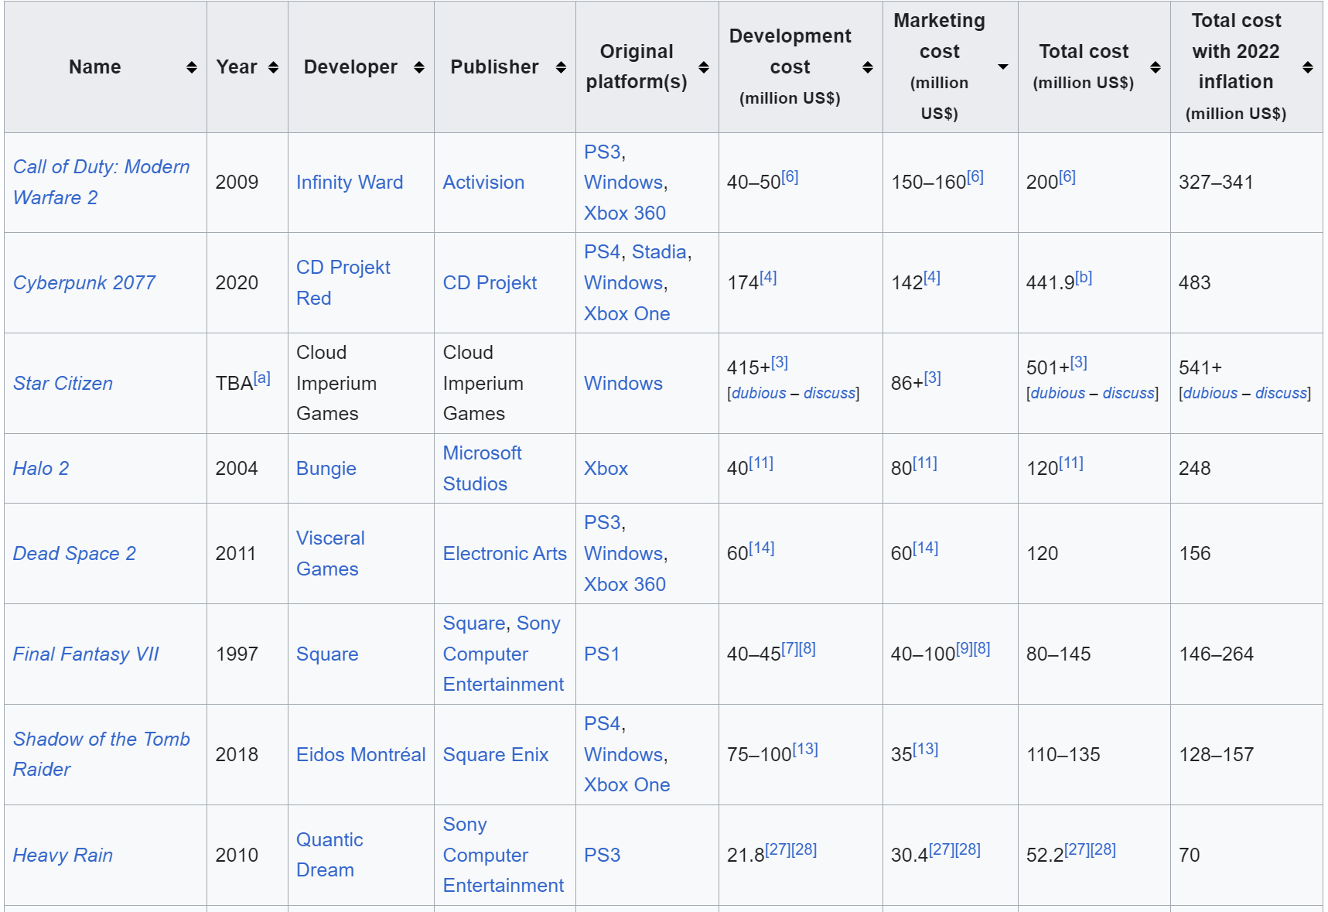Sort by Original platform(s) arrows

pyautogui.click(x=704, y=67)
